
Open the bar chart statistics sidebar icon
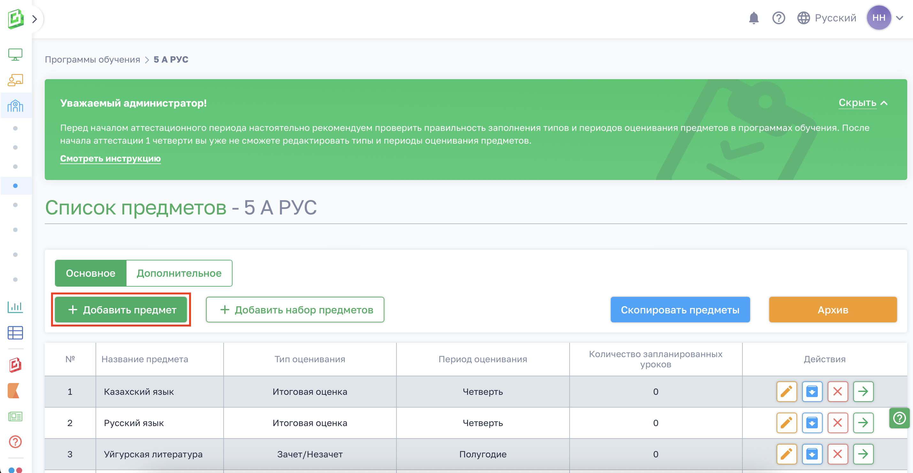coord(15,307)
